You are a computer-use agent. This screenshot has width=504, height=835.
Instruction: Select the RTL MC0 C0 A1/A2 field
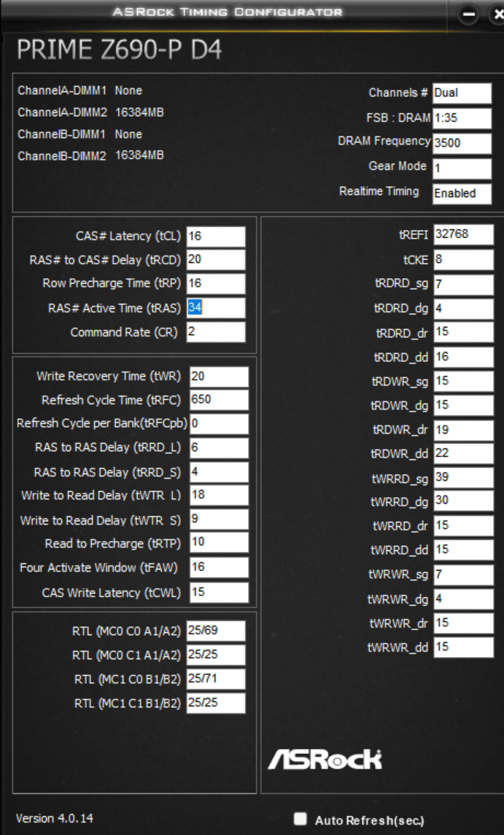pyautogui.click(x=216, y=631)
